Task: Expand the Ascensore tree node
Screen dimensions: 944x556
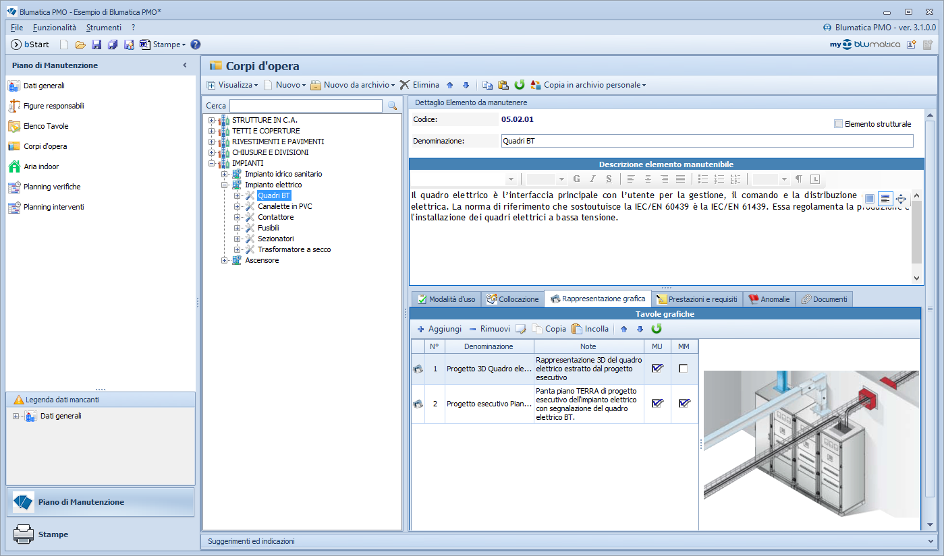Action: coord(224,260)
